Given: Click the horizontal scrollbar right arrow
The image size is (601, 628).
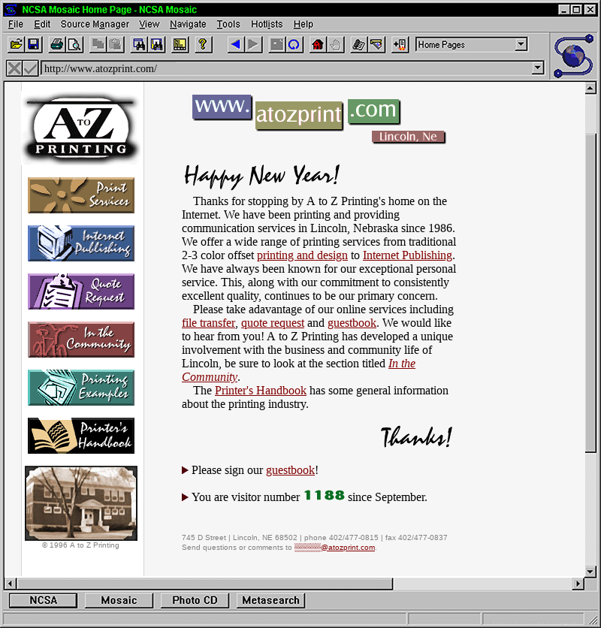Looking at the screenshot, I should click(578, 584).
